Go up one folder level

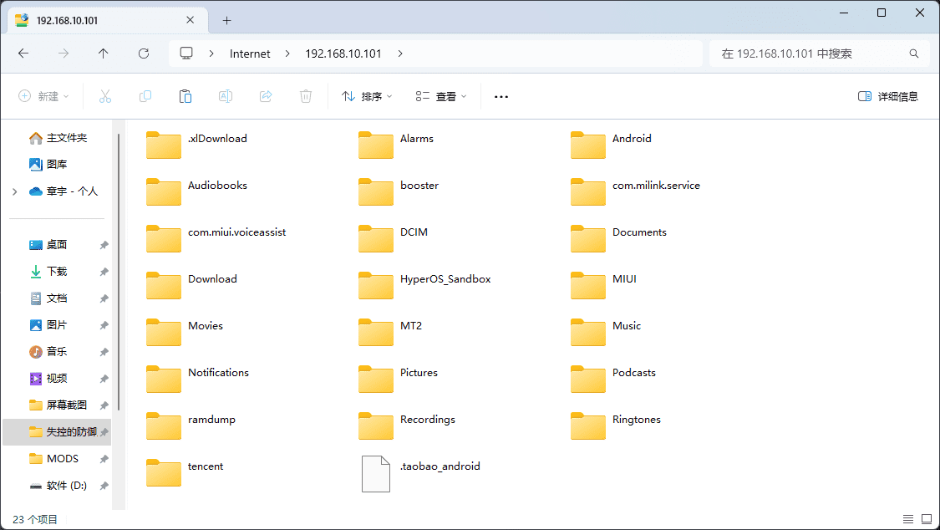tap(104, 54)
